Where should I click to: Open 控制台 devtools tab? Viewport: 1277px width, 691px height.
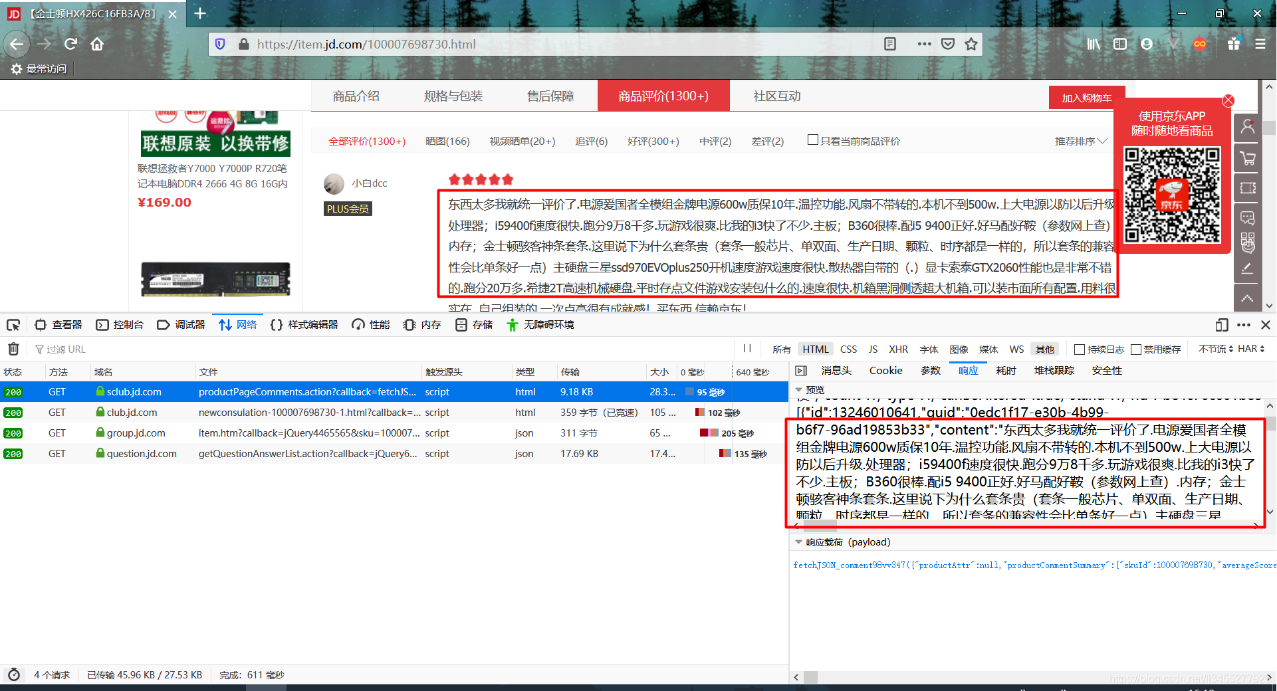click(120, 325)
